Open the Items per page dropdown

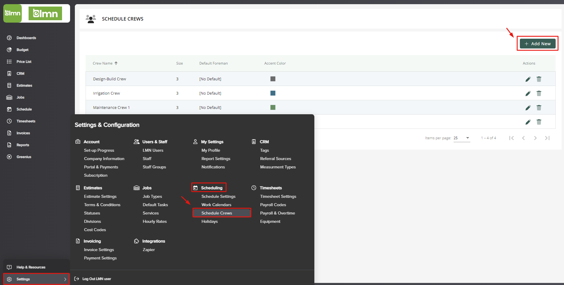click(462, 138)
